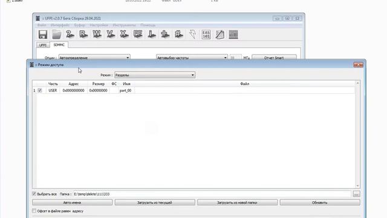Click the ФС column header
Viewport: 387px width, 218px height.
click(x=114, y=84)
